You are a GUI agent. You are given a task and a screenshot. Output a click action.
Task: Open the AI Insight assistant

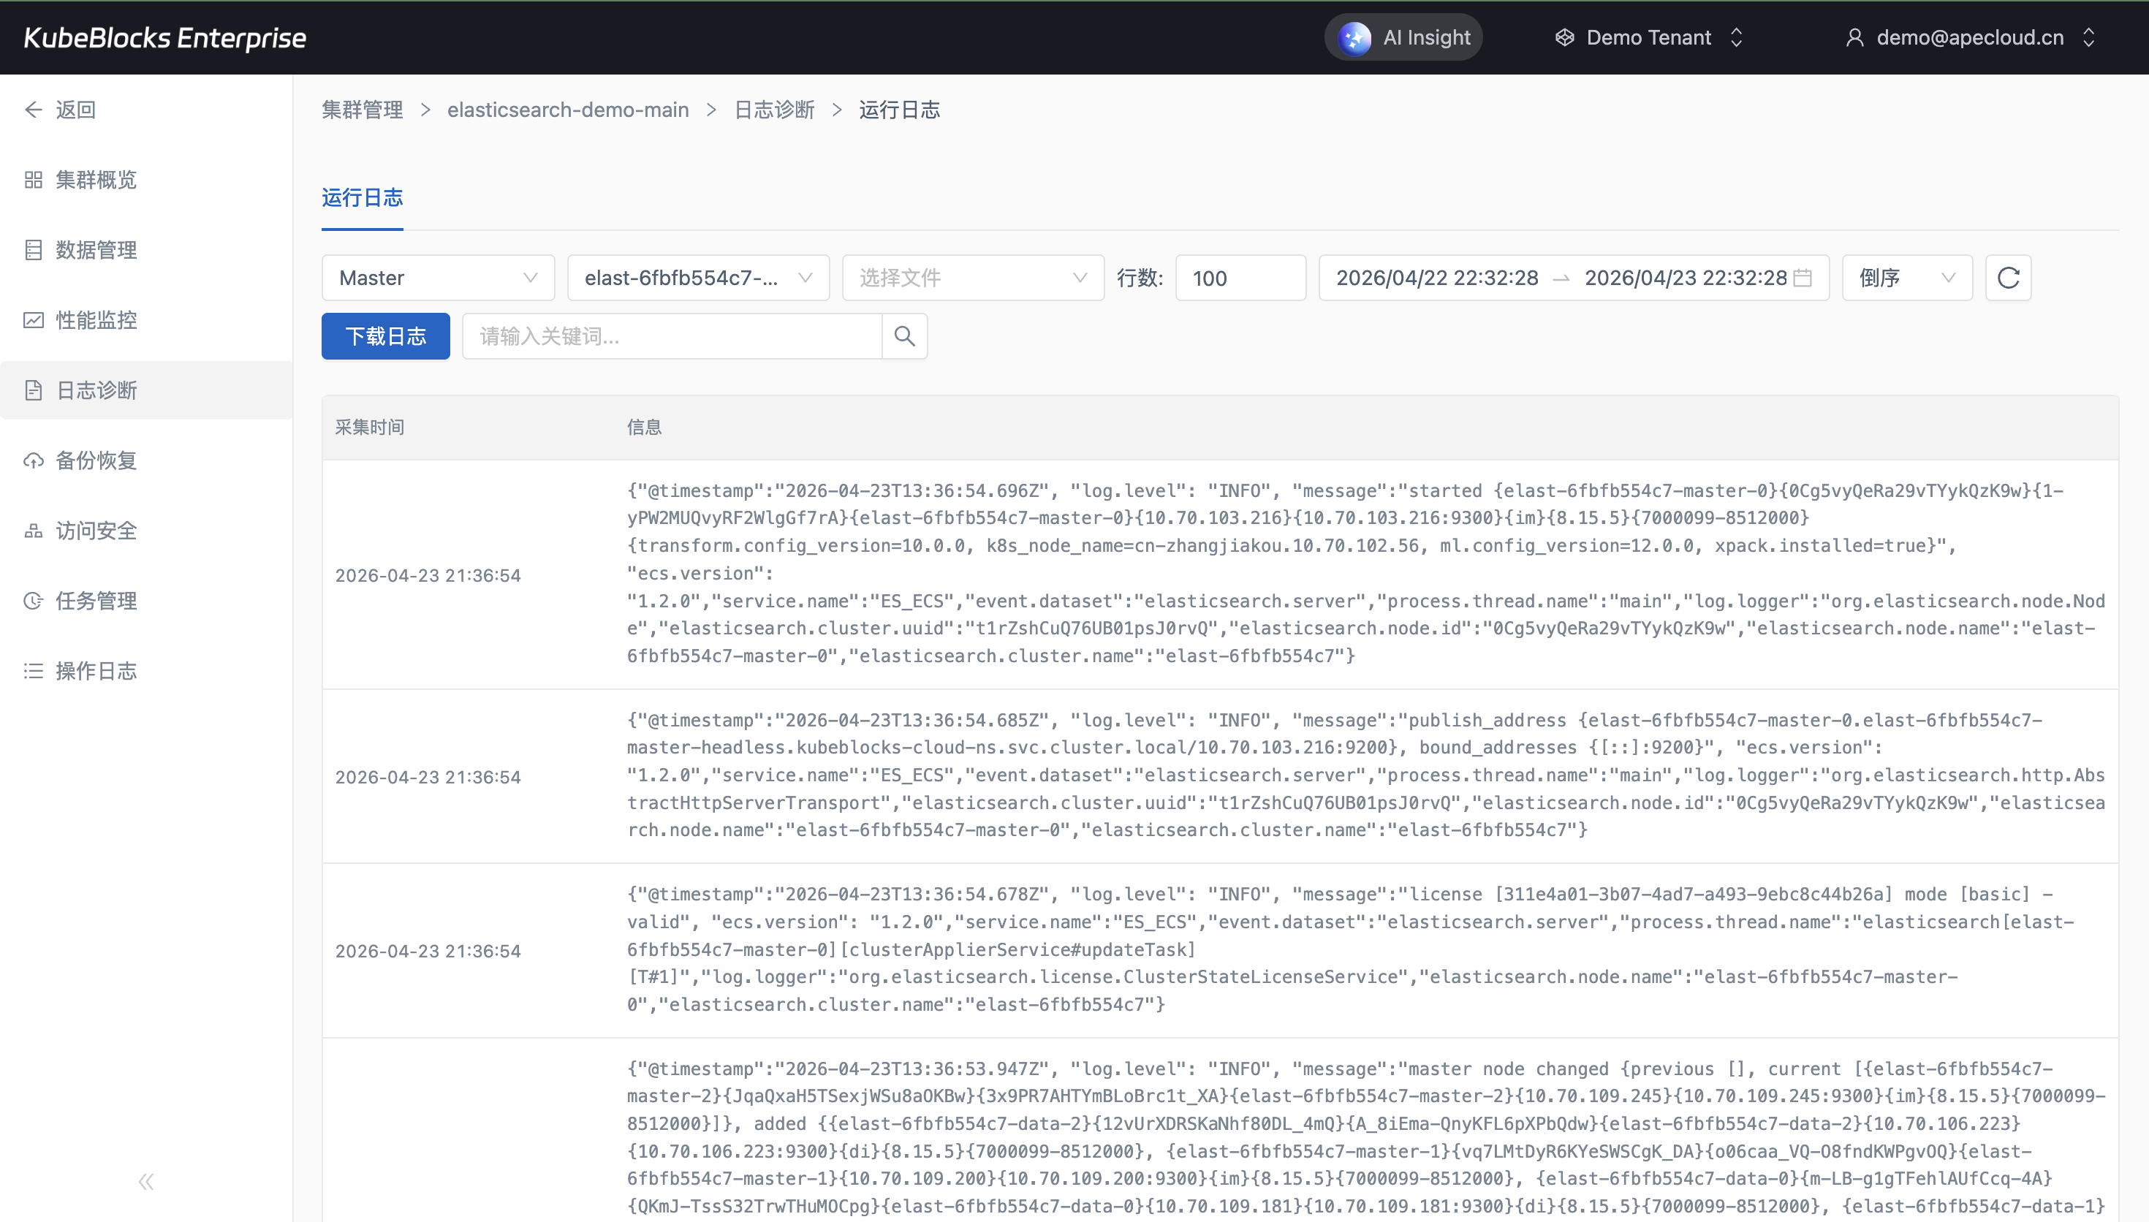1403,38
